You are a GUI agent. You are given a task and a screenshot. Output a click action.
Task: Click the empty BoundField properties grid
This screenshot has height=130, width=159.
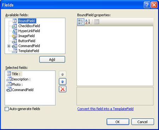115,56
